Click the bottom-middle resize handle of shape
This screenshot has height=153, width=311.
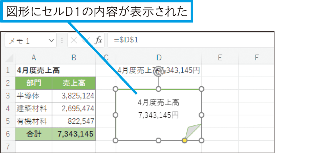tap(158, 140)
